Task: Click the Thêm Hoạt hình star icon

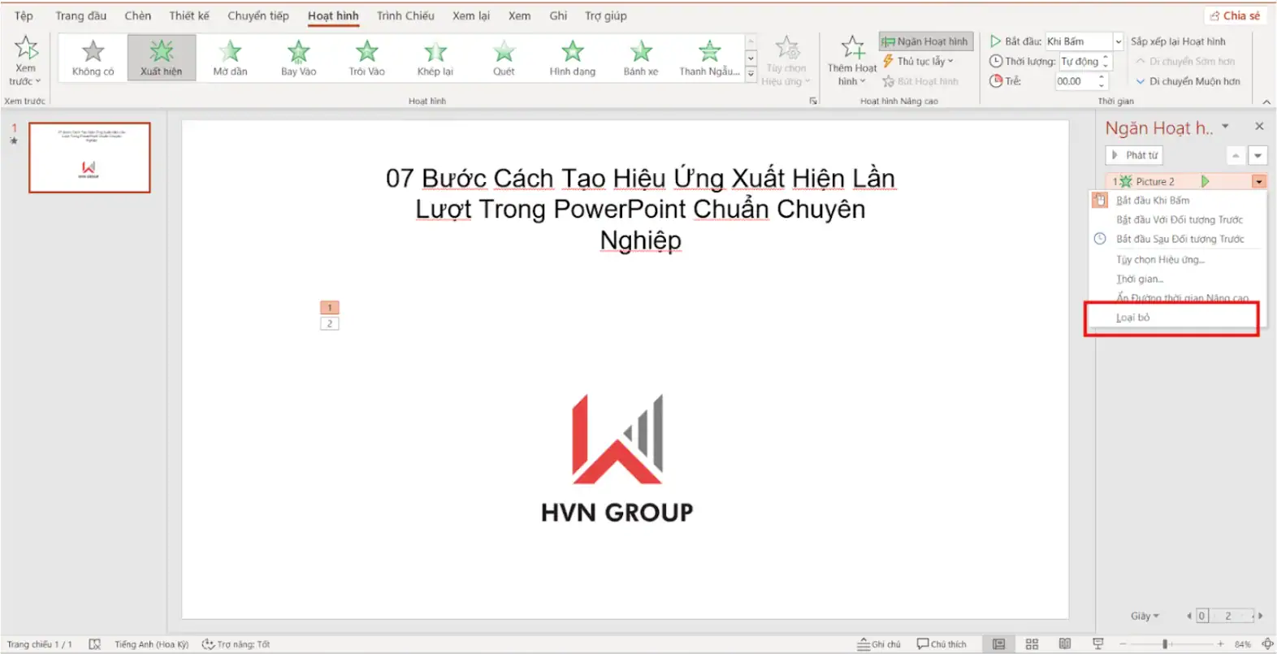Action: click(x=852, y=48)
